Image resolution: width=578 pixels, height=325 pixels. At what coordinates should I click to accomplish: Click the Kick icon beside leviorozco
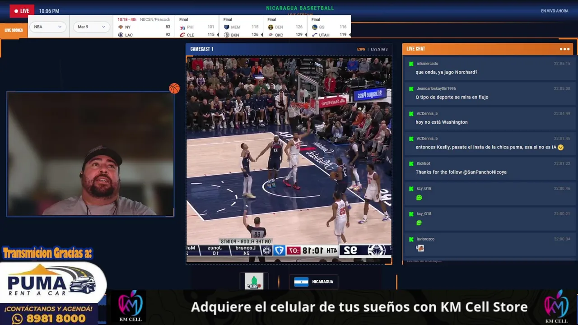click(x=411, y=239)
